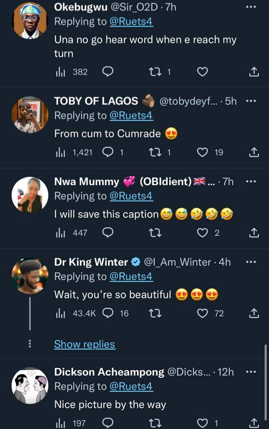Open three-dot menu on Nwa Mummy's tweet
Viewport: 269px width, 429px height.
pyautogui.click(x=251, y=182)
